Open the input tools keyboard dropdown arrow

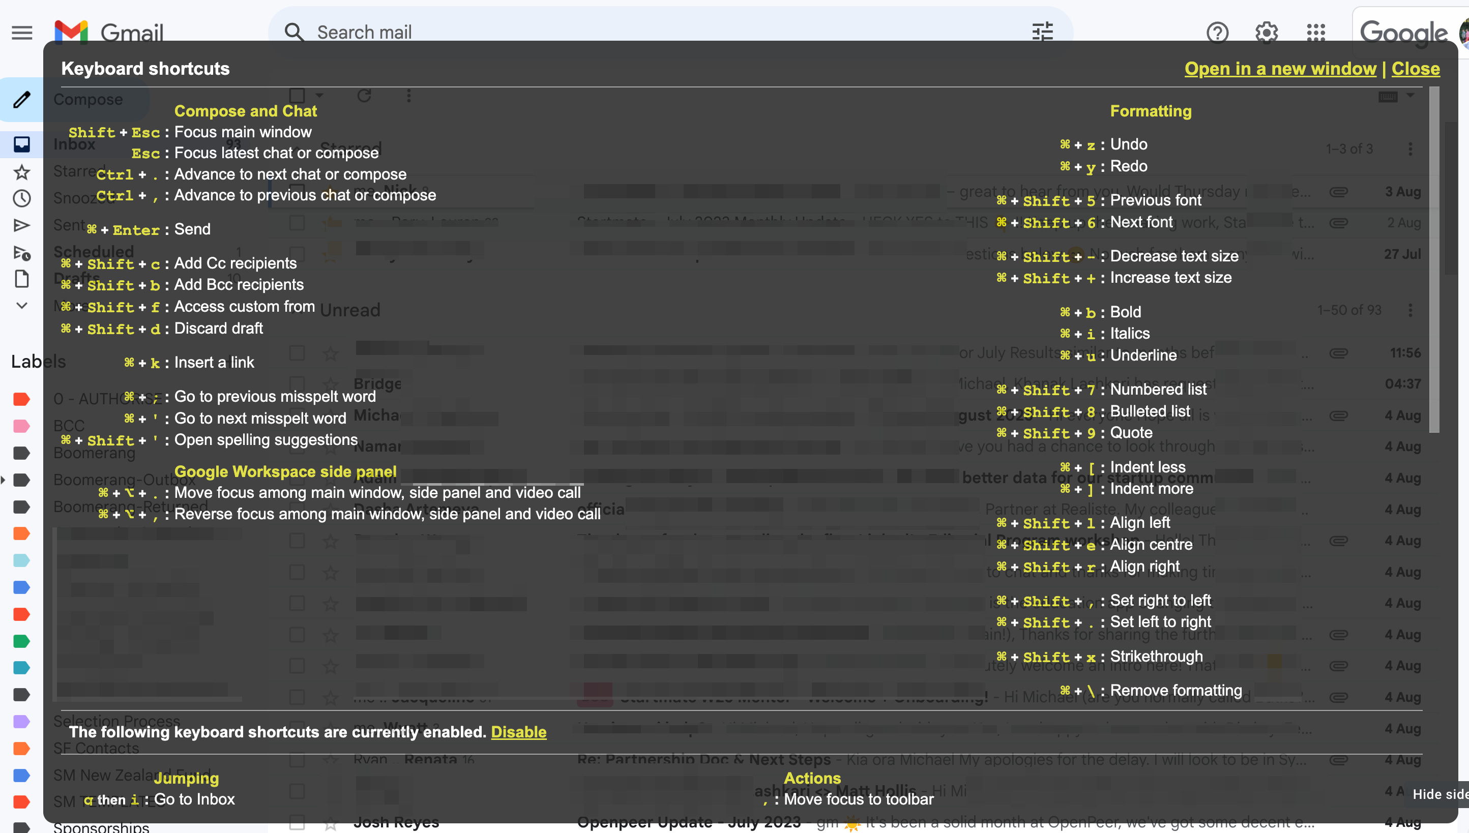(x=1410, y=96)
